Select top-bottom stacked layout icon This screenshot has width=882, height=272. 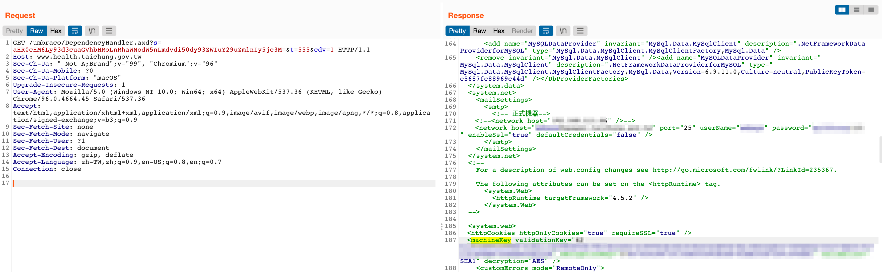coord(856,10)
